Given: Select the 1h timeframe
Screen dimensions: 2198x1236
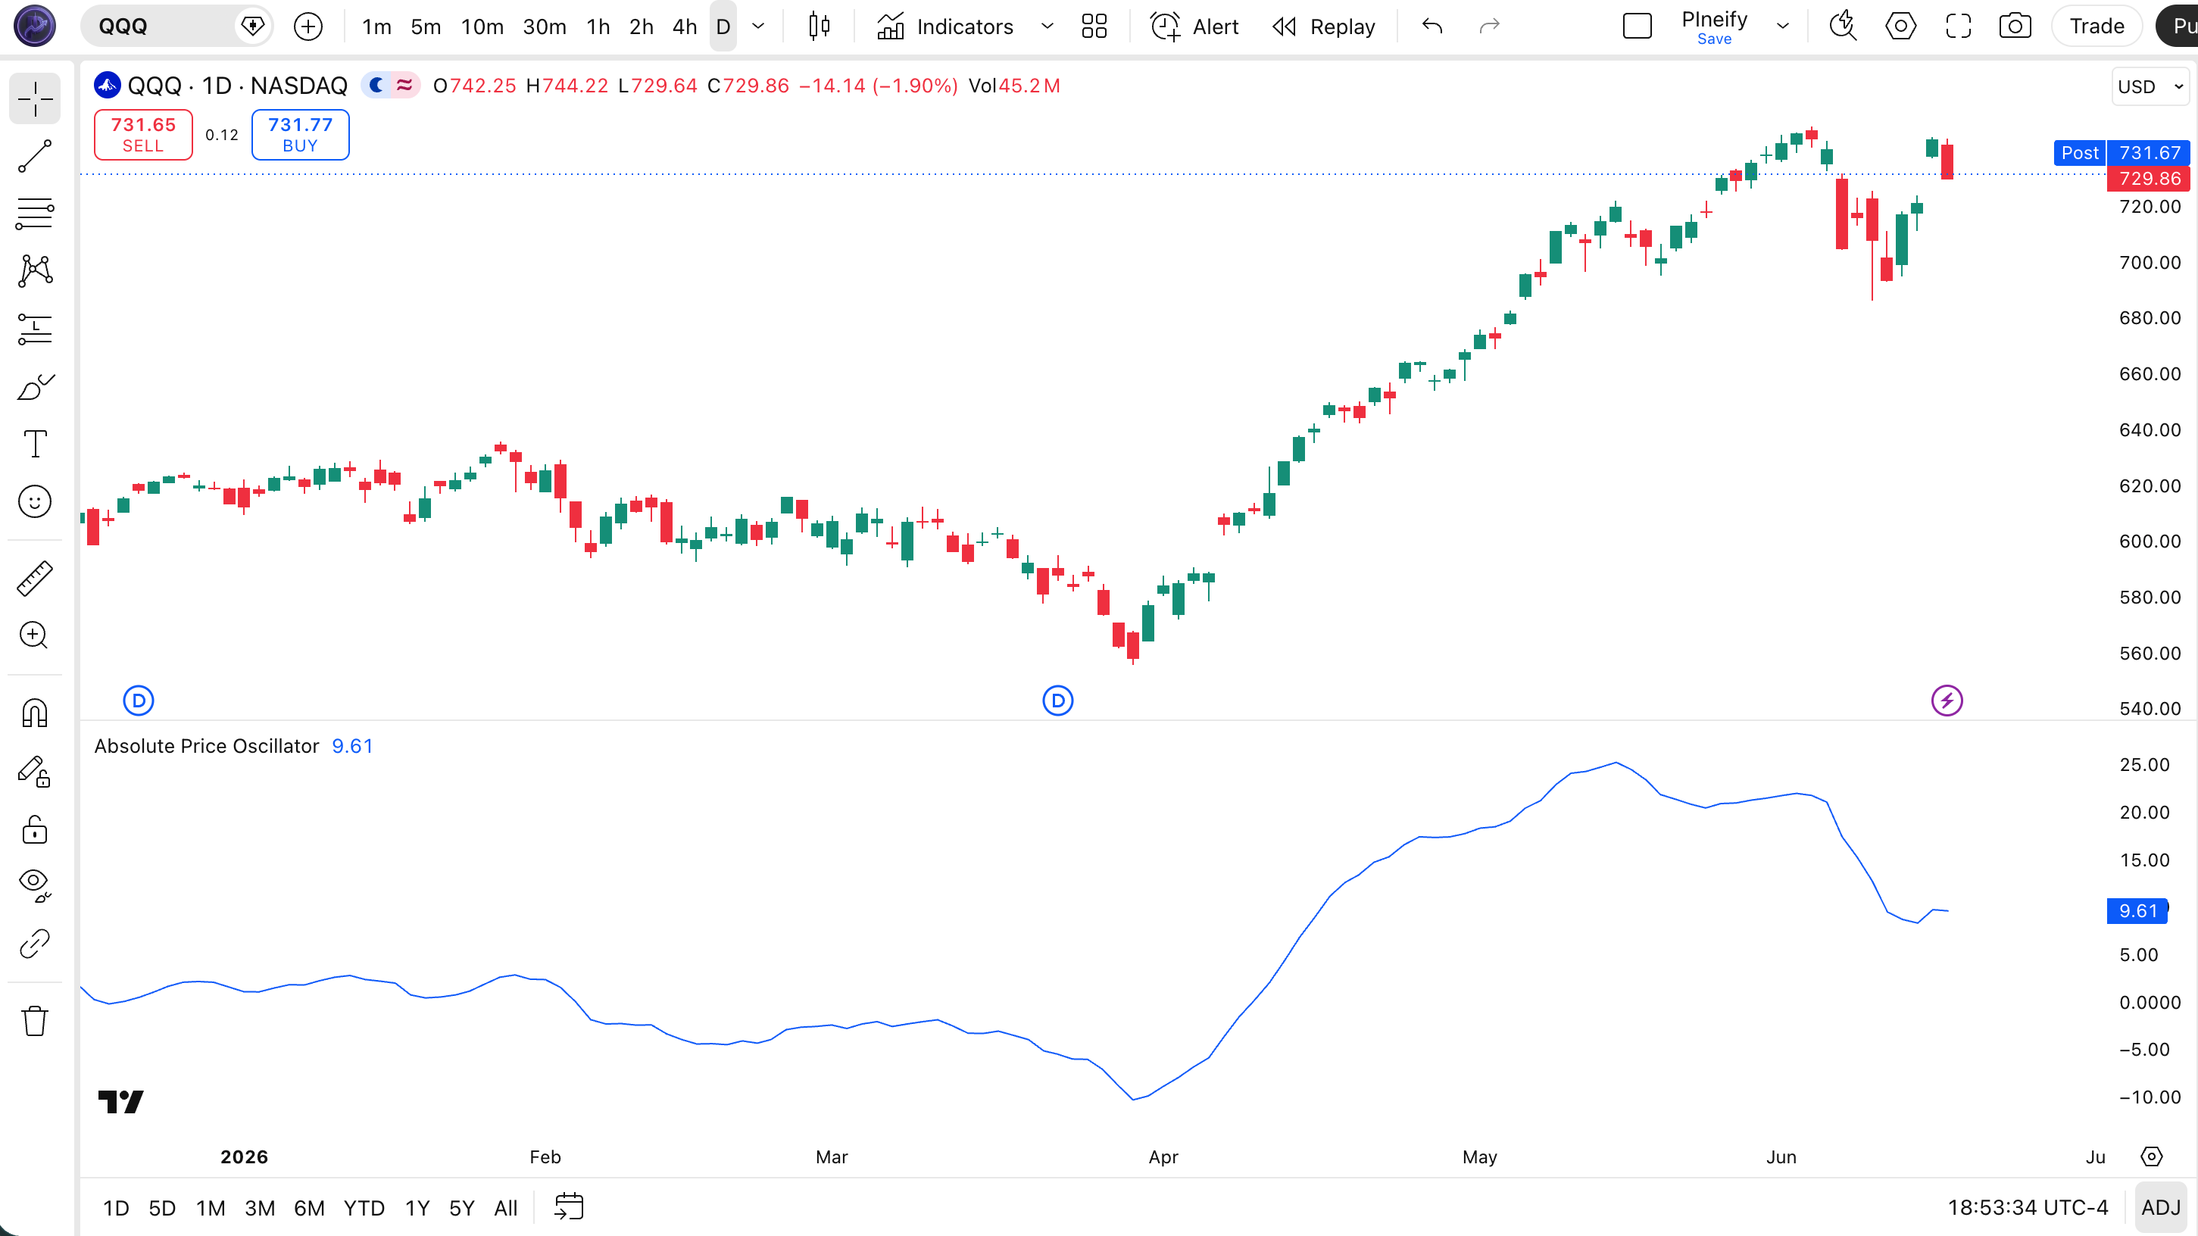Looking at the screenshot, I should coord(598,27).
